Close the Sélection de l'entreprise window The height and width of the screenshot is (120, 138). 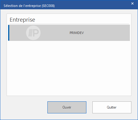(x=132, y=4)
